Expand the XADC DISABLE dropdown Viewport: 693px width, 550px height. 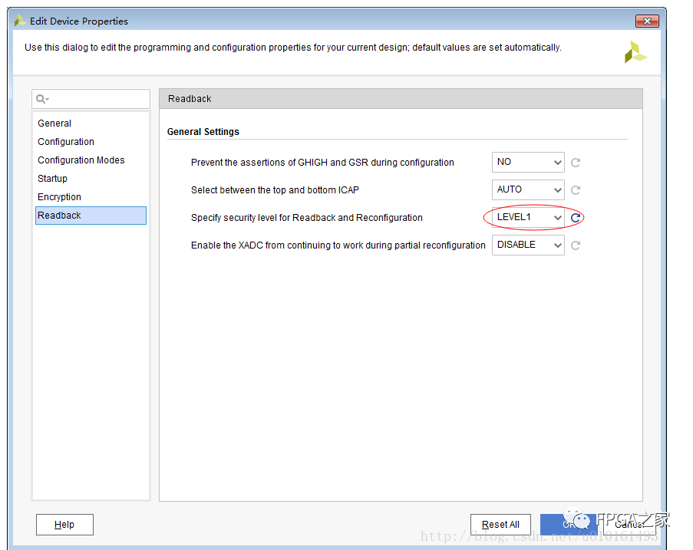pos(528,245)
